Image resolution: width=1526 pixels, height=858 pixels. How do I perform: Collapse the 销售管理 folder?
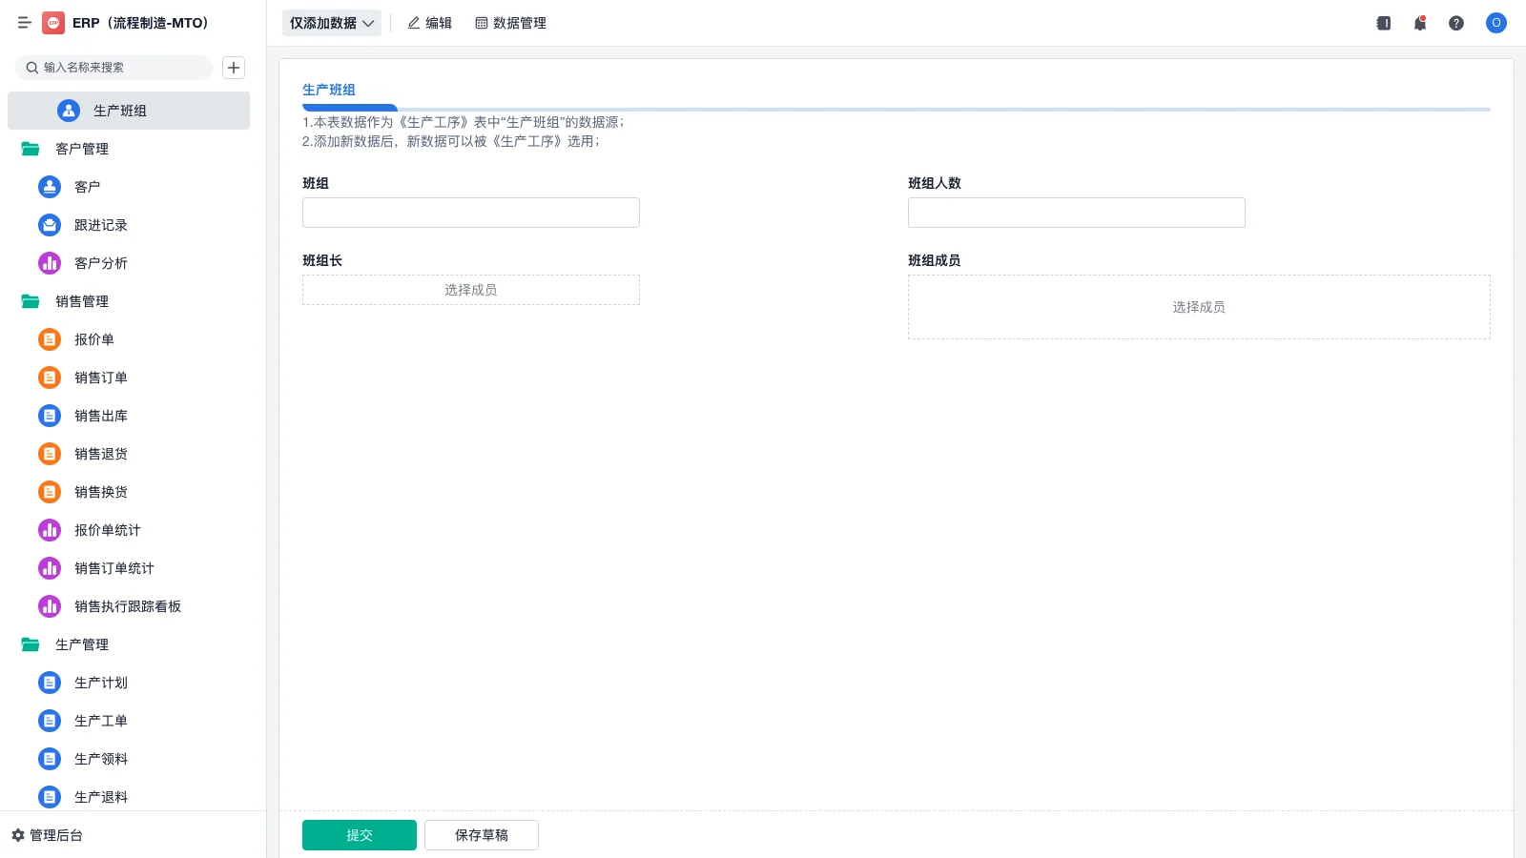pyautogui.click(x=31, y=301)
